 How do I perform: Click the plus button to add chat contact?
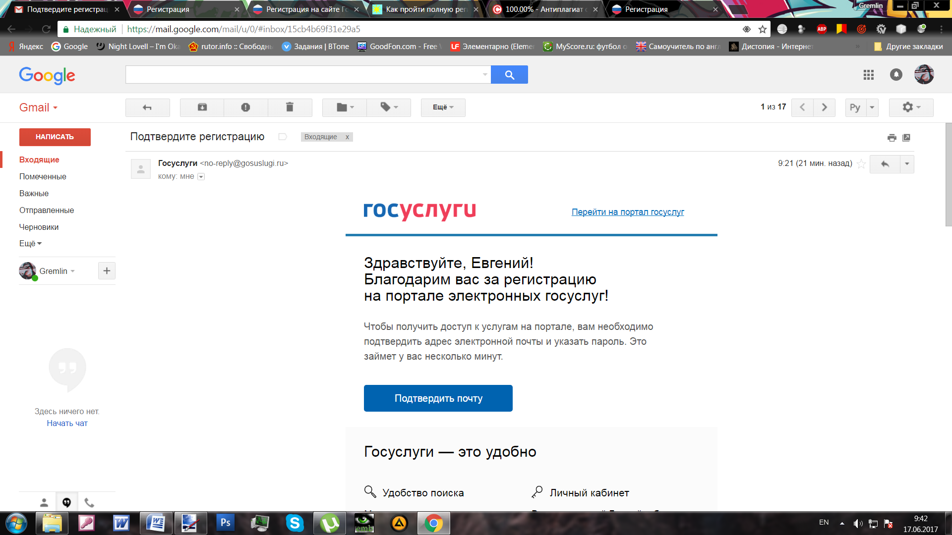[107, 271]
